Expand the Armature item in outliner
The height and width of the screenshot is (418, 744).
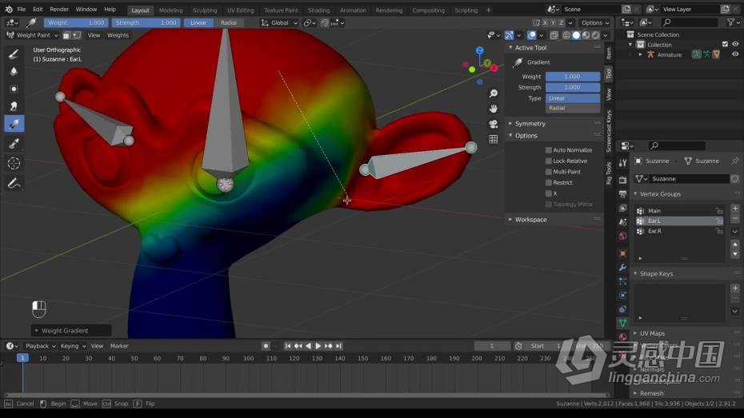pyautogui.click(x=640, y=54)
